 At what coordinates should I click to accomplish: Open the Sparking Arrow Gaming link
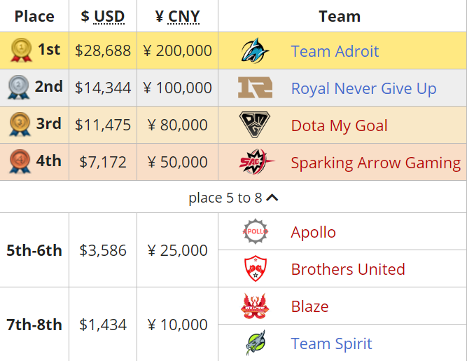[376, 163]
